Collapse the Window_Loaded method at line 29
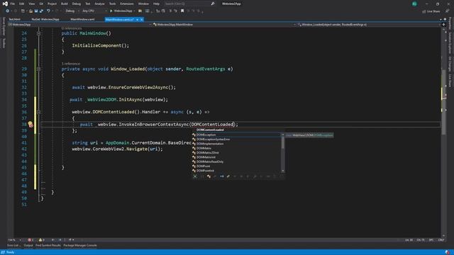The image size is (454, 255). [x=38, y=69]
